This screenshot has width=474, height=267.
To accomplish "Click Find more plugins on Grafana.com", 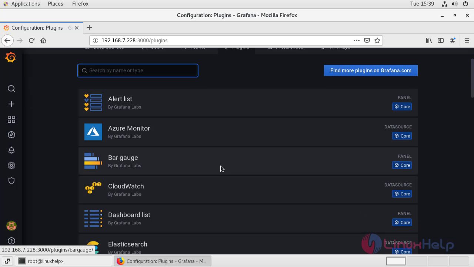I will (x=371, y=70).
